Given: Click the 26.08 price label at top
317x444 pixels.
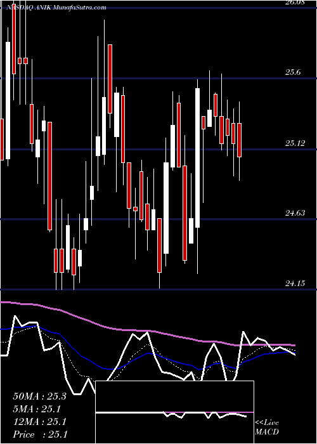Looking at the screenshot, I should point(295,3).
